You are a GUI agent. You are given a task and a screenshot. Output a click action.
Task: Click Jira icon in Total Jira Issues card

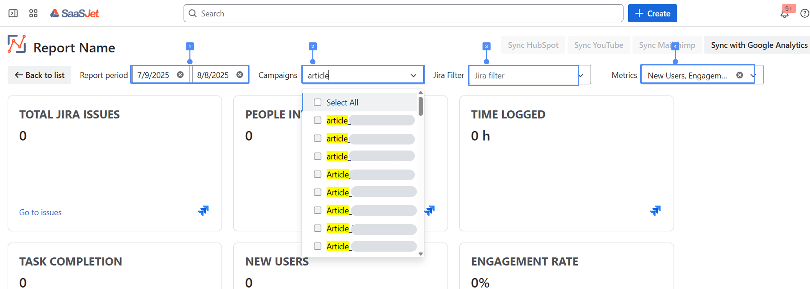tap(203, 211)
